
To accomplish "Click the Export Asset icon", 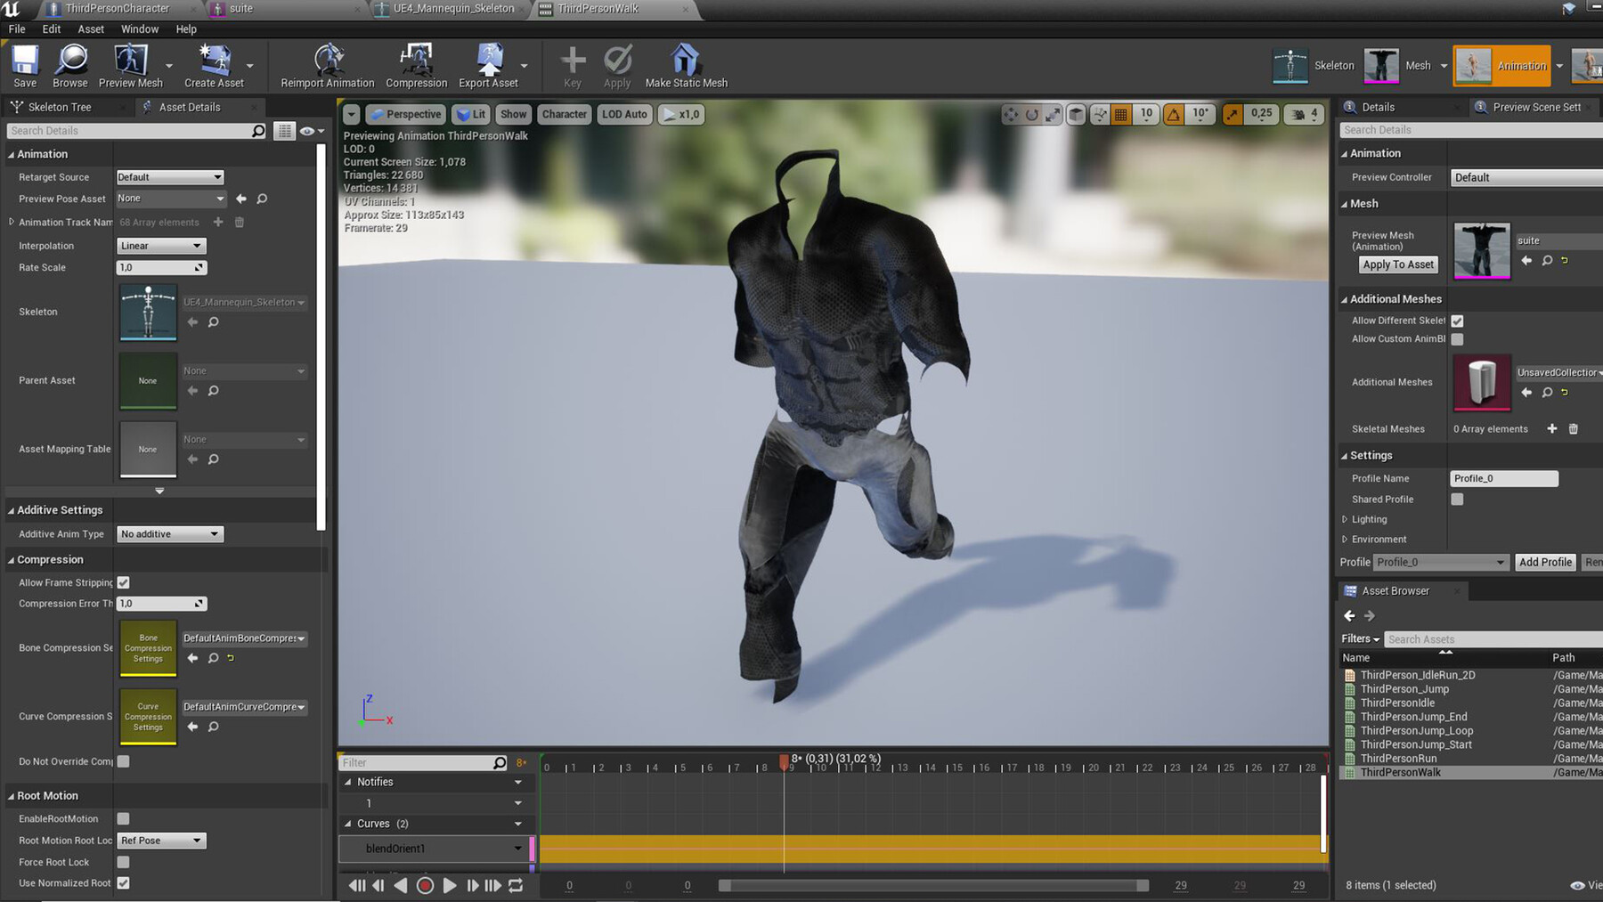I will coord(488,66).
